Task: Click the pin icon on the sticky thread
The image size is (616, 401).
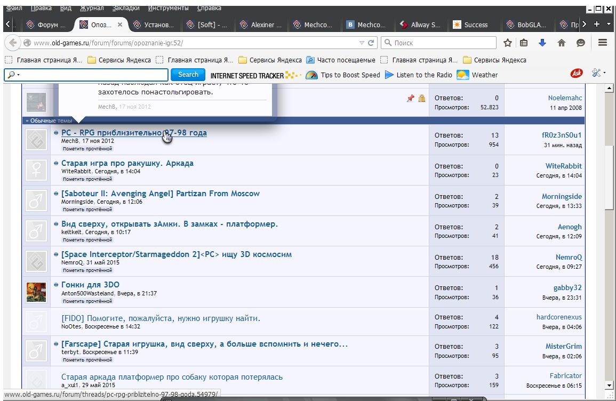Action: point(411,98)
